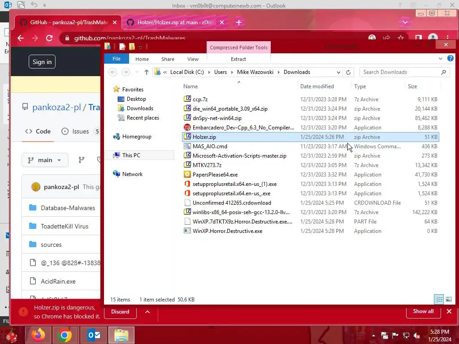Discard the blocked Holzer.zip download
Viewport: 459px width, 344px height.
point(120,312)
